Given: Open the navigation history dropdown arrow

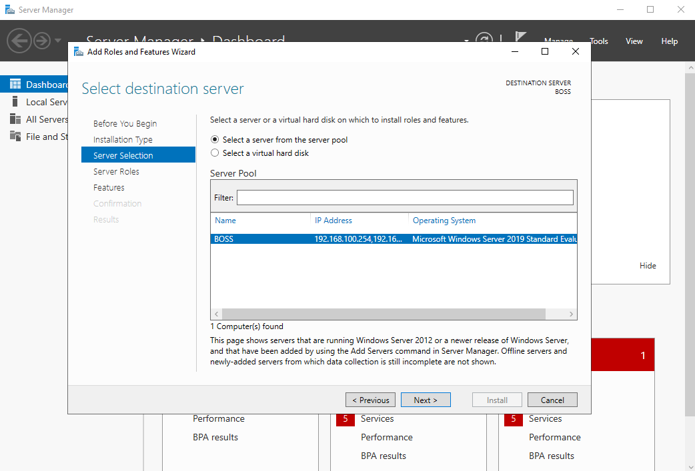Looking at the screenshot, I should click(x=58, y=41).
